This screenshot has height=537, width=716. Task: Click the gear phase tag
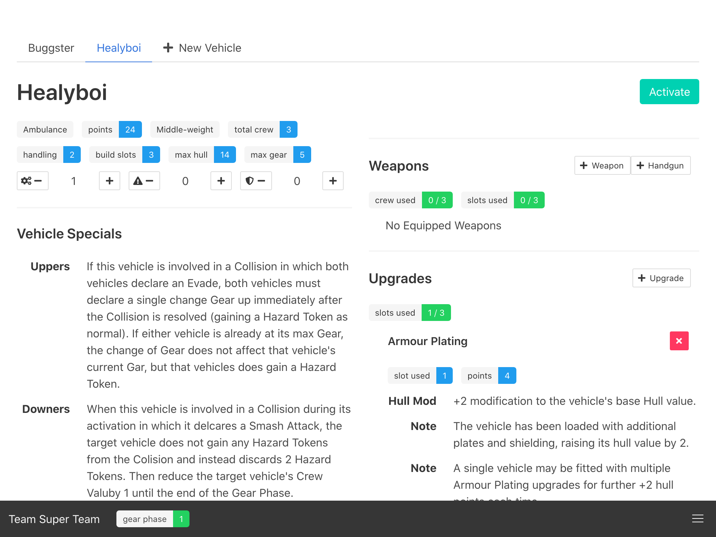(x=152, y=519)
